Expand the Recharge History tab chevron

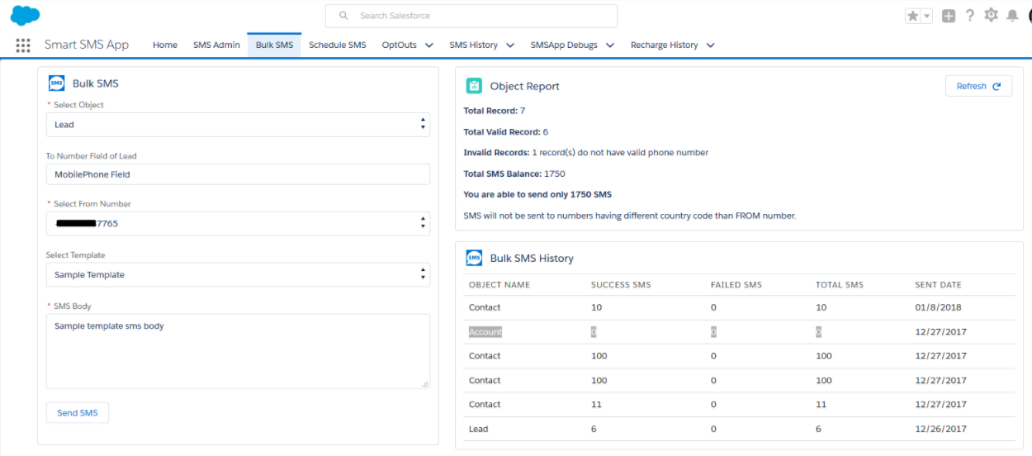click(710, 45)
